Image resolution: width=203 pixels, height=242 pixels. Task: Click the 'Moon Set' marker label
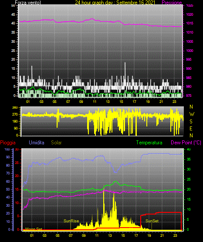point(34,229)
